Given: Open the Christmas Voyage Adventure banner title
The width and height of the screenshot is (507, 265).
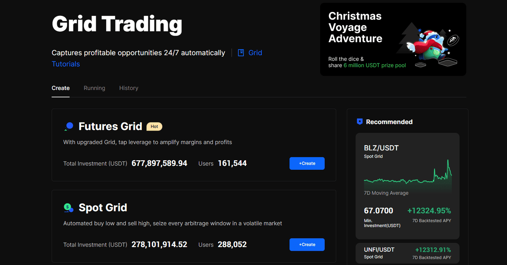Looking at the screenshot, I should coord(355,27).
